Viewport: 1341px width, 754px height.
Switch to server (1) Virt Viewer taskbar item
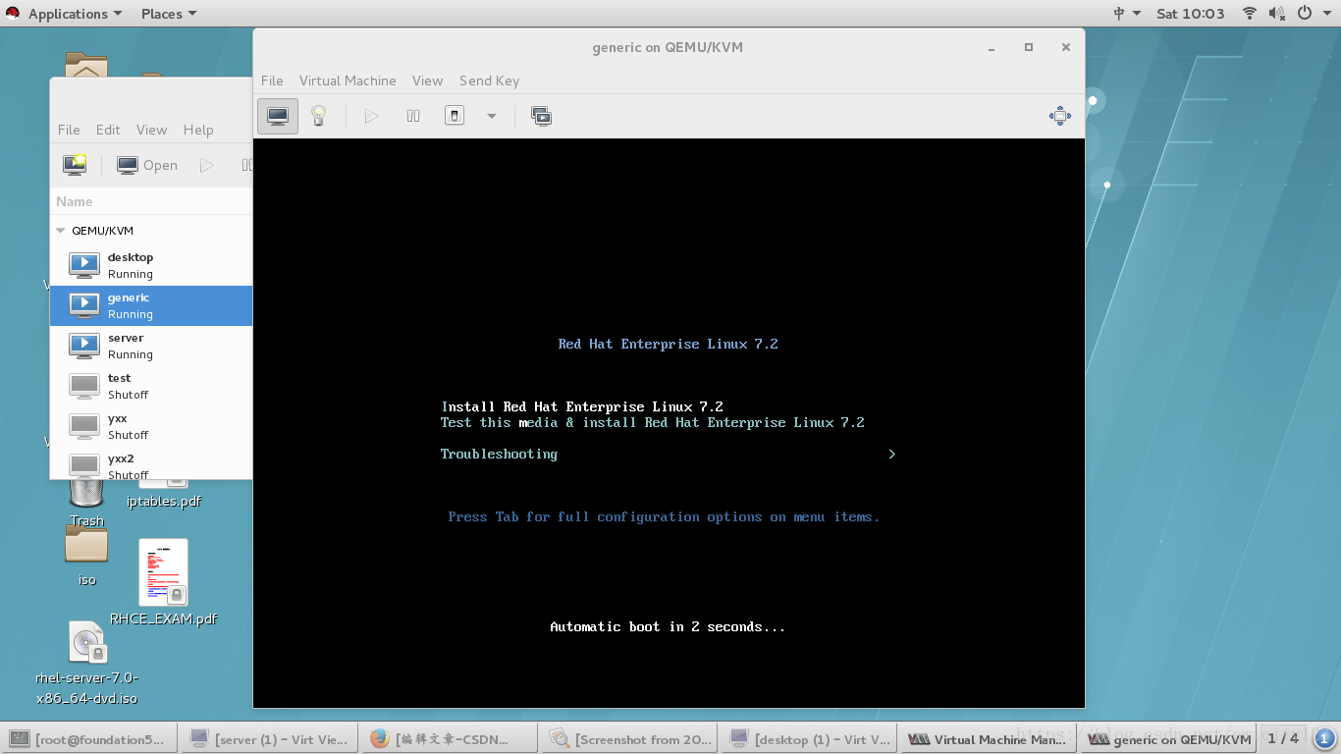pyautogui.click(x=270, y=739)
